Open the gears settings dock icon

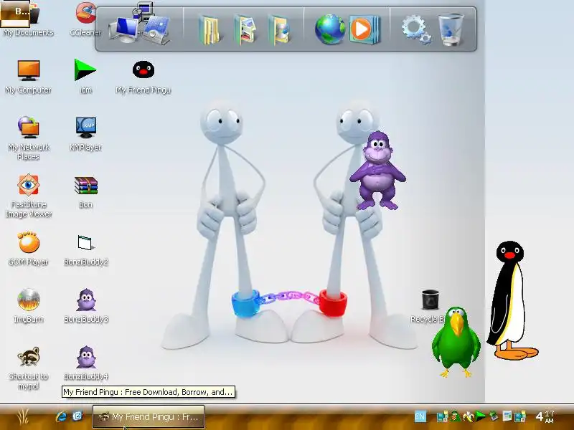click(416, 29)
